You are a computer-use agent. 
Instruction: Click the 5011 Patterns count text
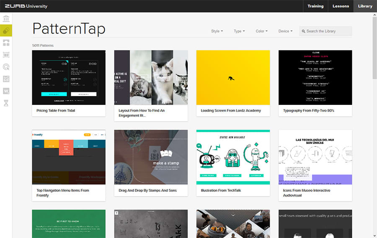[43, 45]
